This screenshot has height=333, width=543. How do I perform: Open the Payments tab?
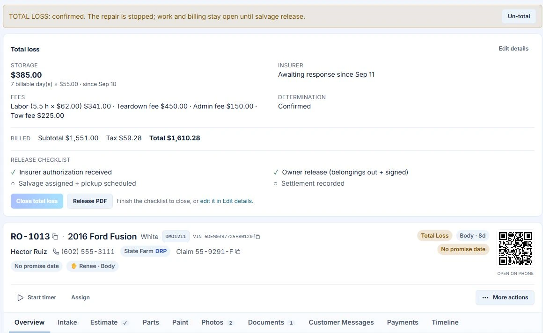click(403, 322)
